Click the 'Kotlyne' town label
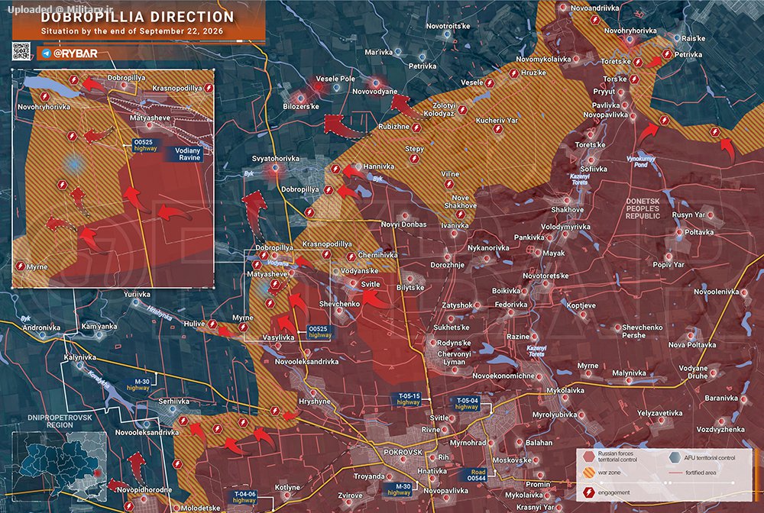This screenshot has height=513, width=764. click(x=287, y=488)
